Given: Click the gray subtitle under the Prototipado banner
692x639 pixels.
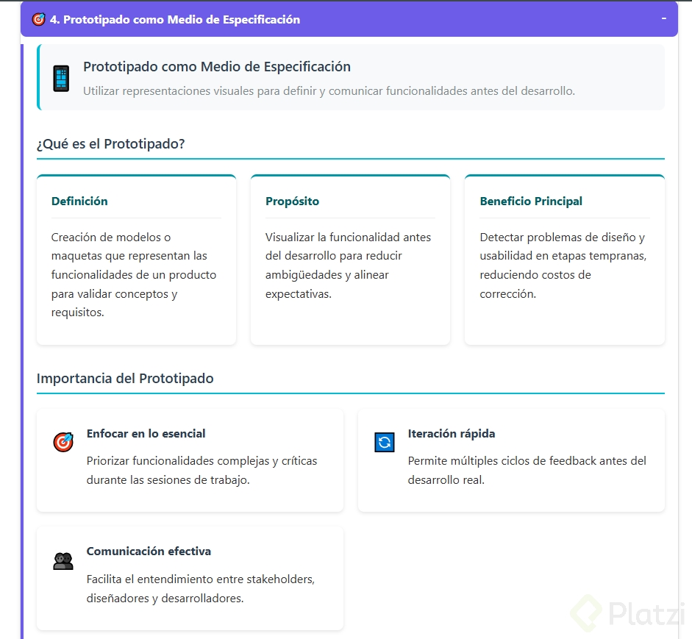Looking at the screenshot, I should tap(329, 91).
